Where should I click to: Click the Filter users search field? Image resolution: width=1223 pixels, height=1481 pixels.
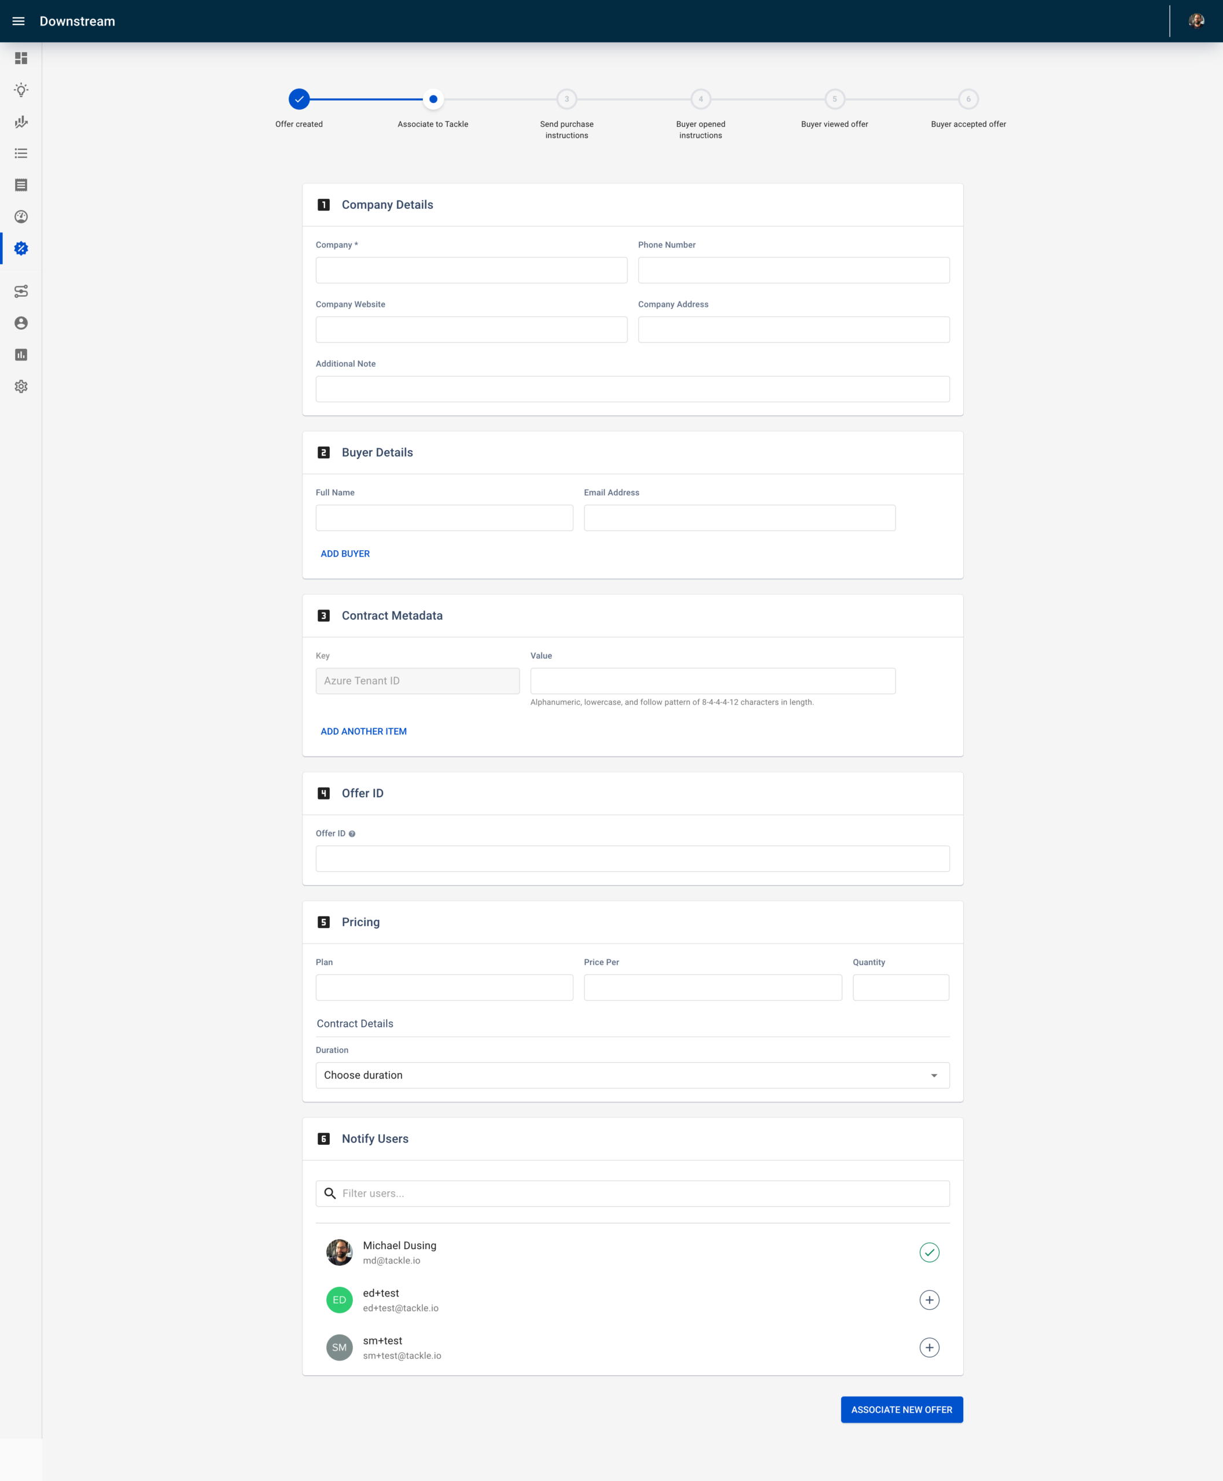[x=632, y=1193]
